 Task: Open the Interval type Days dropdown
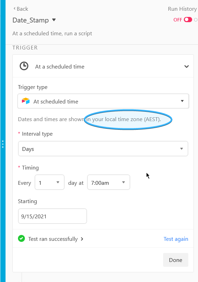click(x=103, y=149)
